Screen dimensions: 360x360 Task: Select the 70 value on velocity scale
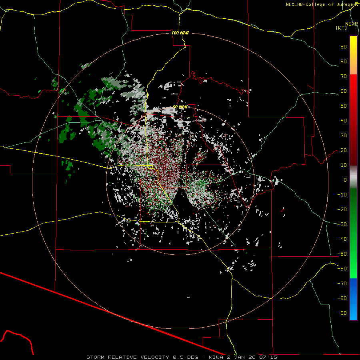[x=344, y=76]
